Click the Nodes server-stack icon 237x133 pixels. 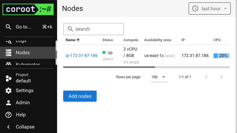pos(9,53)
